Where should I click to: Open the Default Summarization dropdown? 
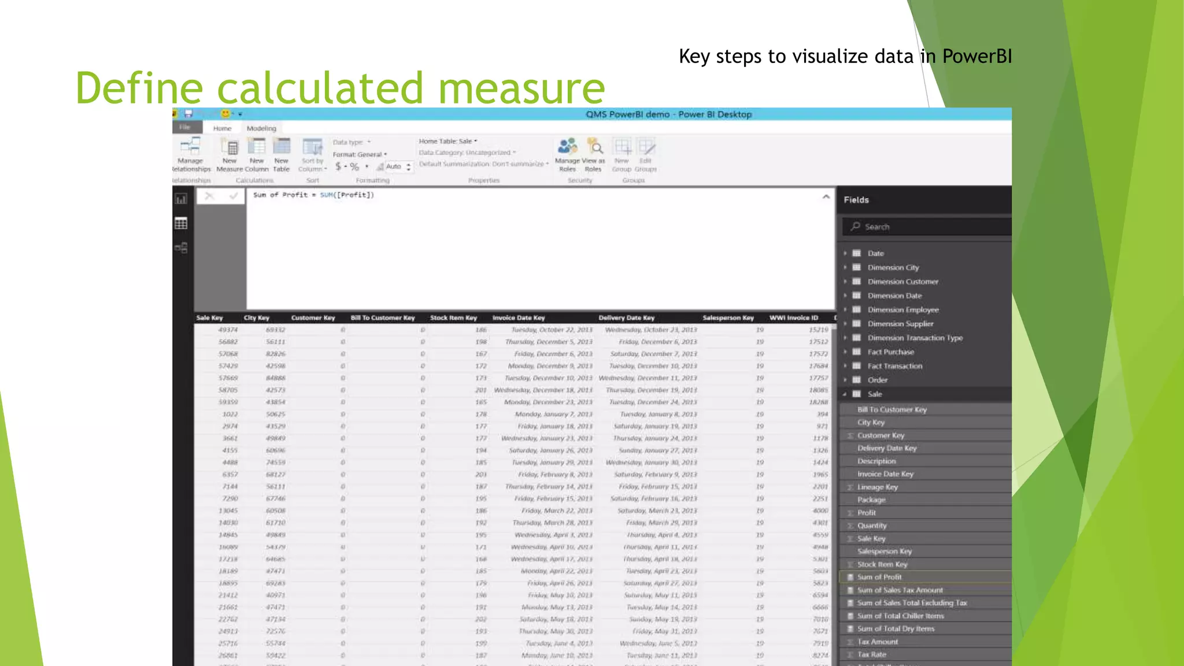pos(484,164)
